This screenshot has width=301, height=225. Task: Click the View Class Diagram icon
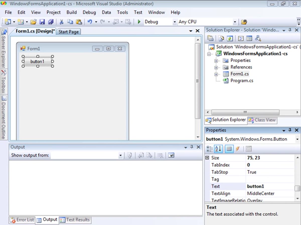point(258,38)
